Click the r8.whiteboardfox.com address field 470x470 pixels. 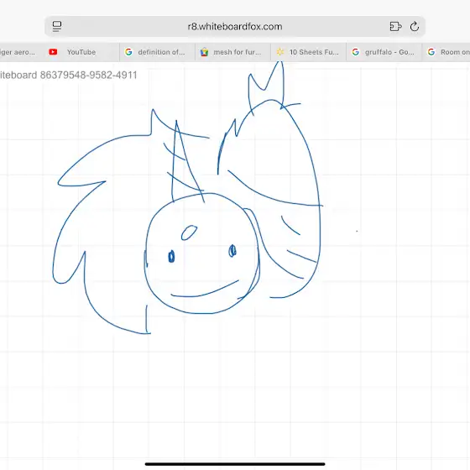click(235, 26)
